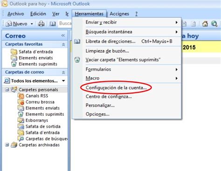Open the Nuevo dropdown arrow
Viewport: 221px width, 171px height.
click(x=32, y=24)
